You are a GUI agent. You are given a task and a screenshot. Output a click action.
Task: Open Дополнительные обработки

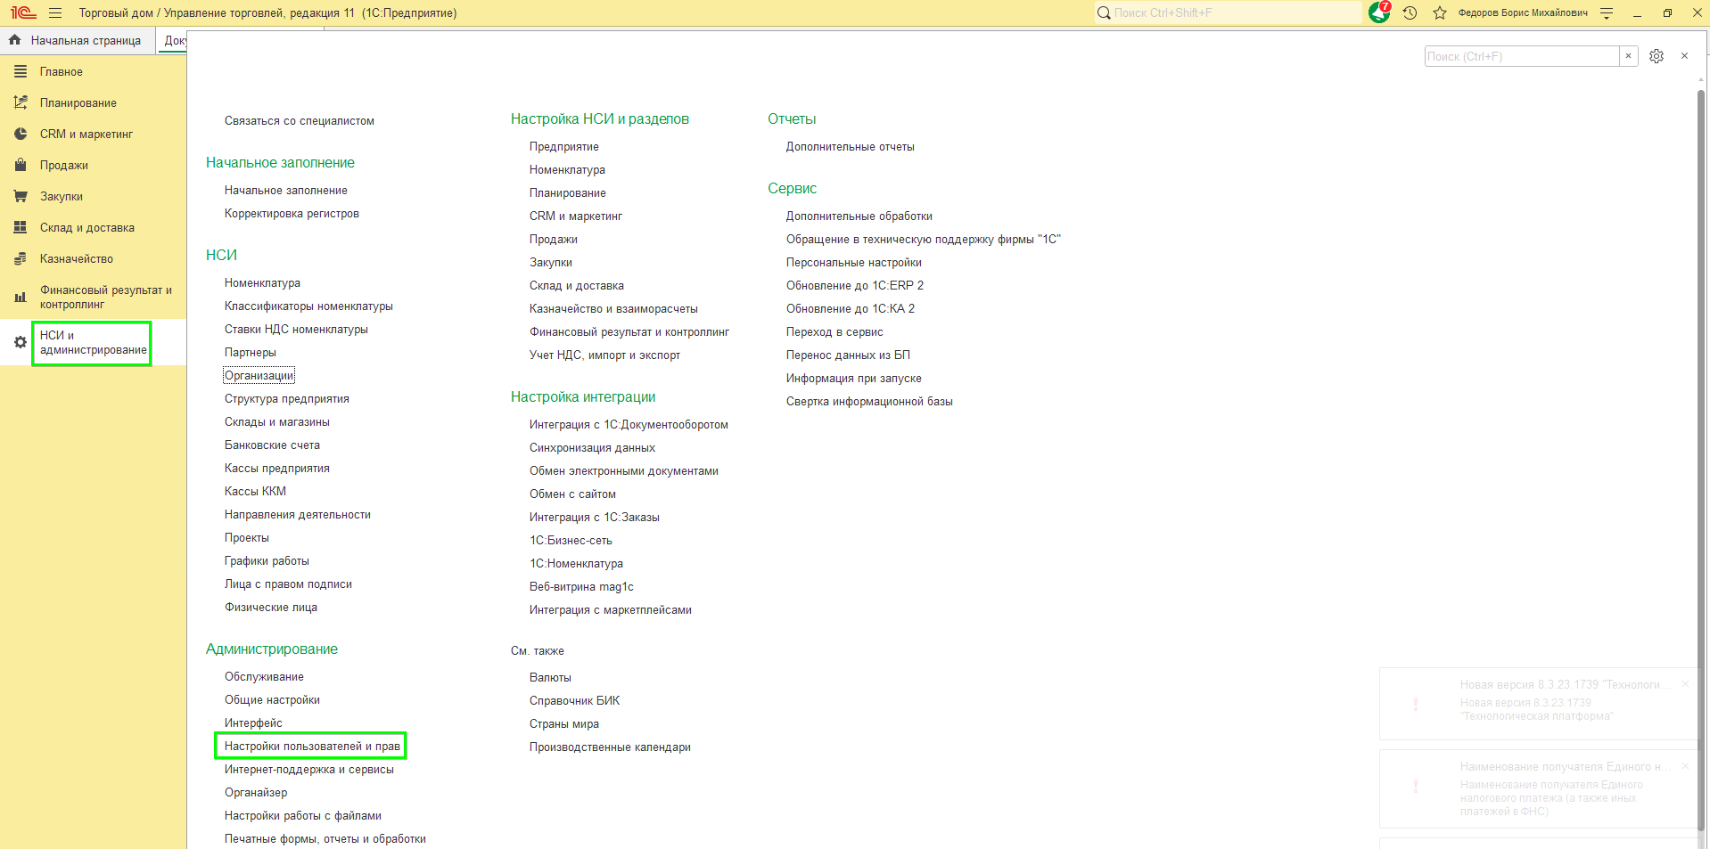859,216
